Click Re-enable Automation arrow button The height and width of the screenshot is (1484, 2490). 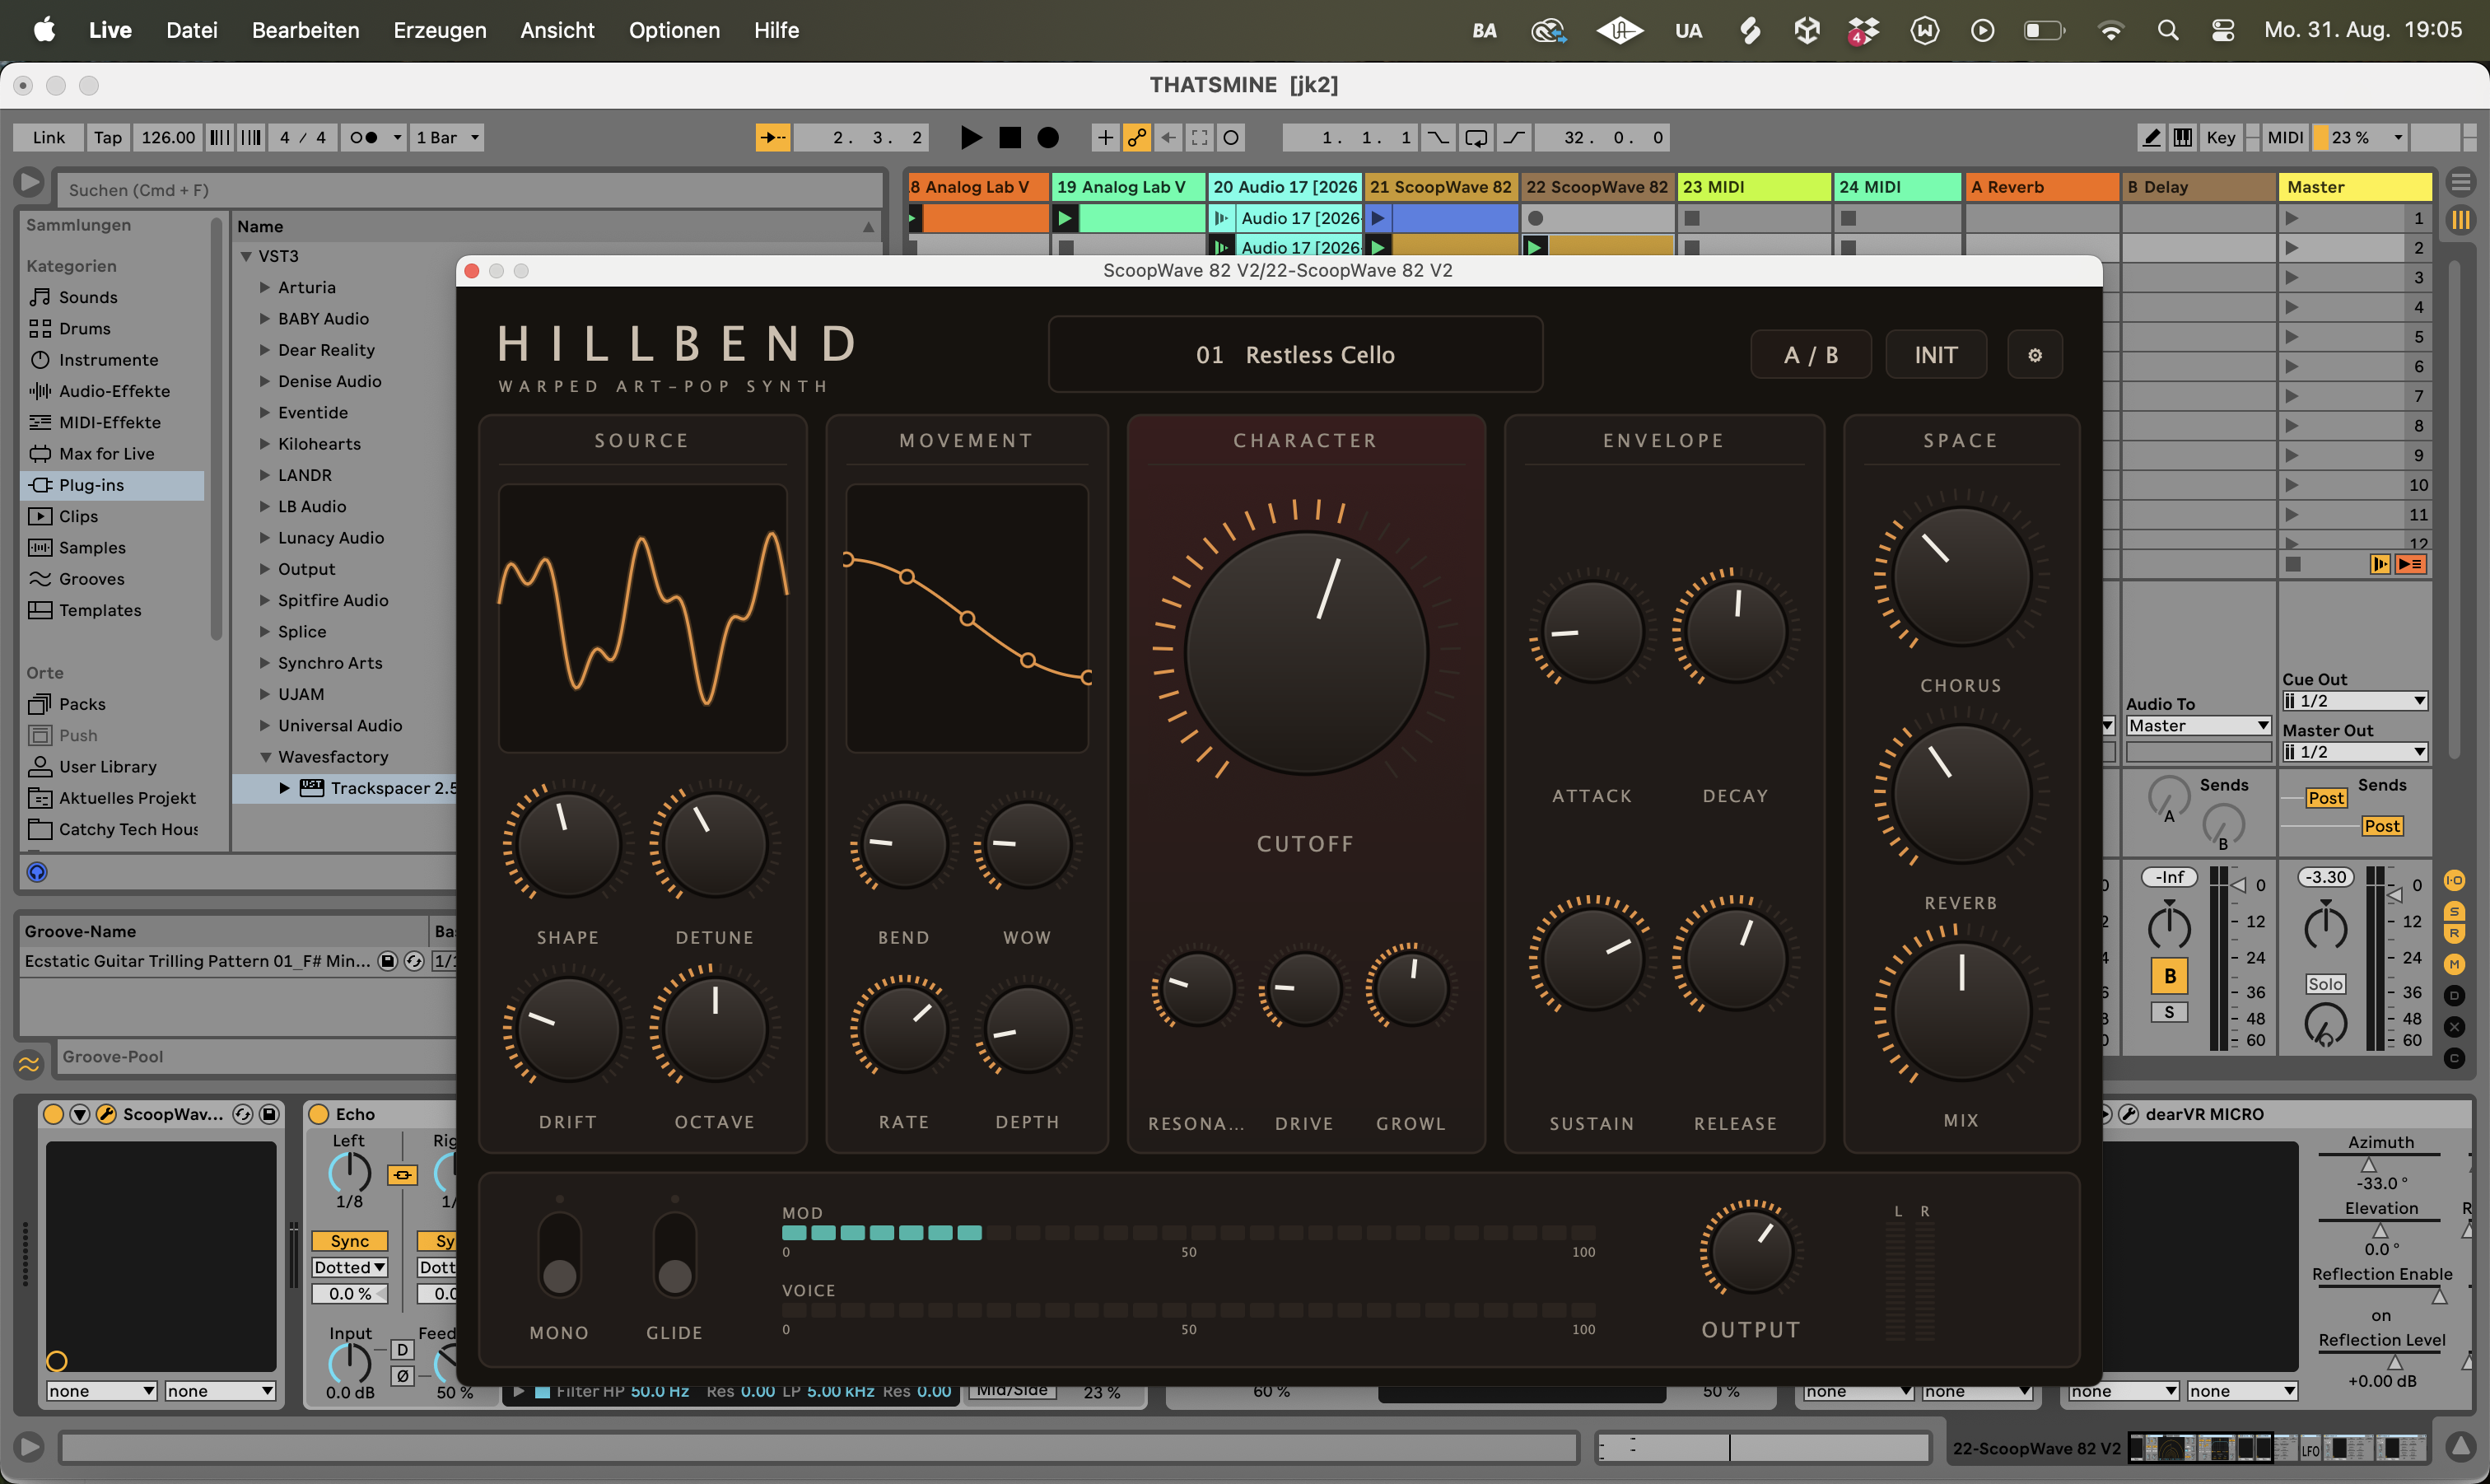[1168, 138]
